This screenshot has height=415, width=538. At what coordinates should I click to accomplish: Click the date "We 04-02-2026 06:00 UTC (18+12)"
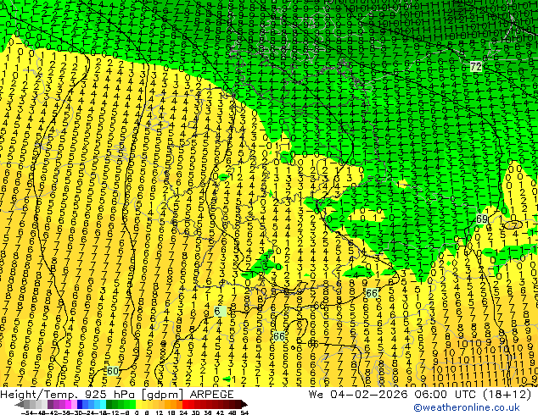420,394
